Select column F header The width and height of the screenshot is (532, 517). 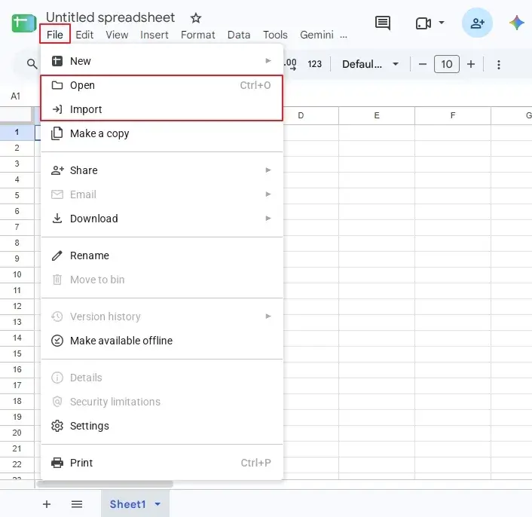click(453, 115)
